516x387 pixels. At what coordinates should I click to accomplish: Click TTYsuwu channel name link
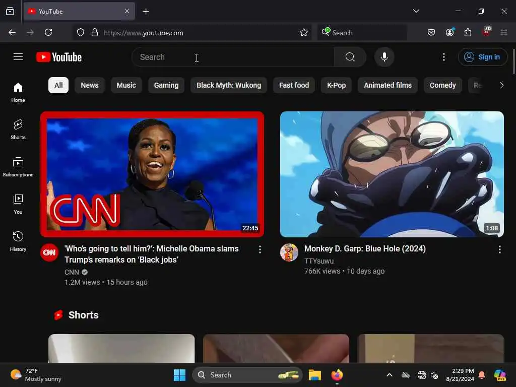[319, 261]
